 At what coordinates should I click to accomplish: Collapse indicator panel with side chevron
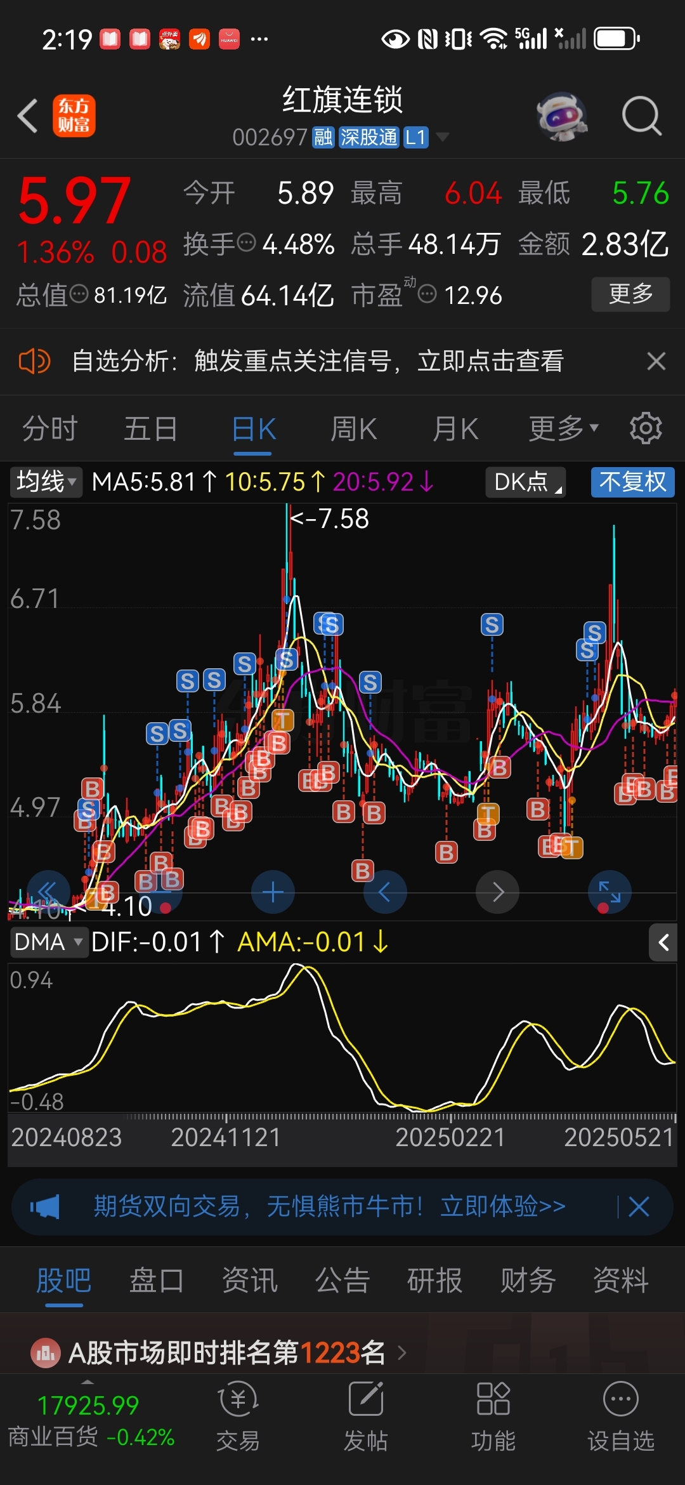pos(663,942)
